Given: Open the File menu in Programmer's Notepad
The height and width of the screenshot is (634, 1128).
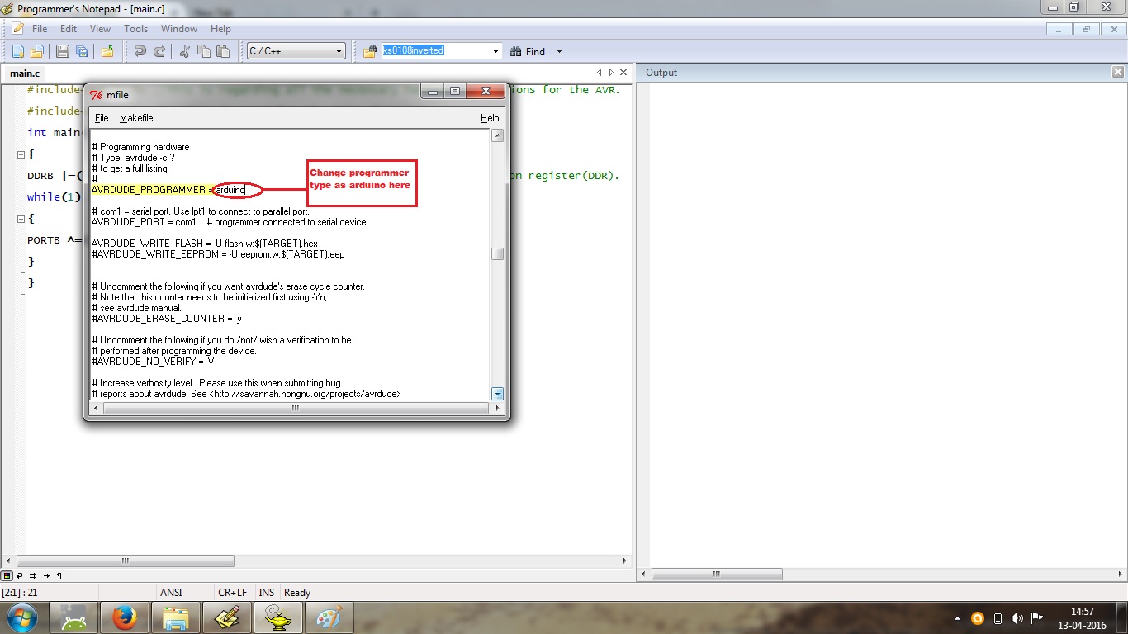Looking at the screenshot, I should point(39,28).
